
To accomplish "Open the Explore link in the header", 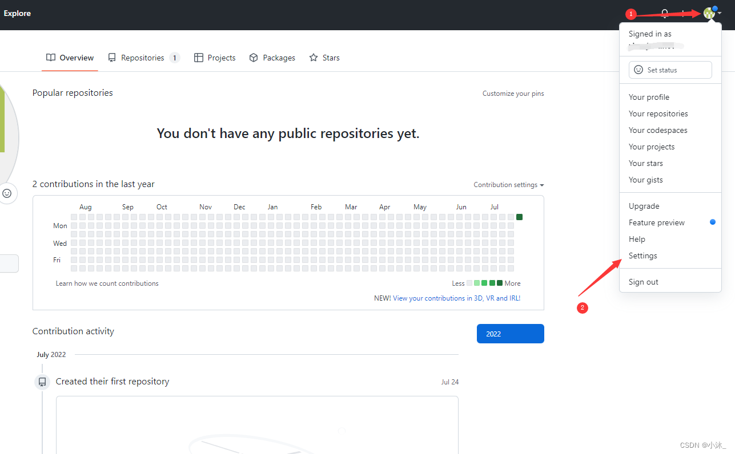I will tap(17, 13).
